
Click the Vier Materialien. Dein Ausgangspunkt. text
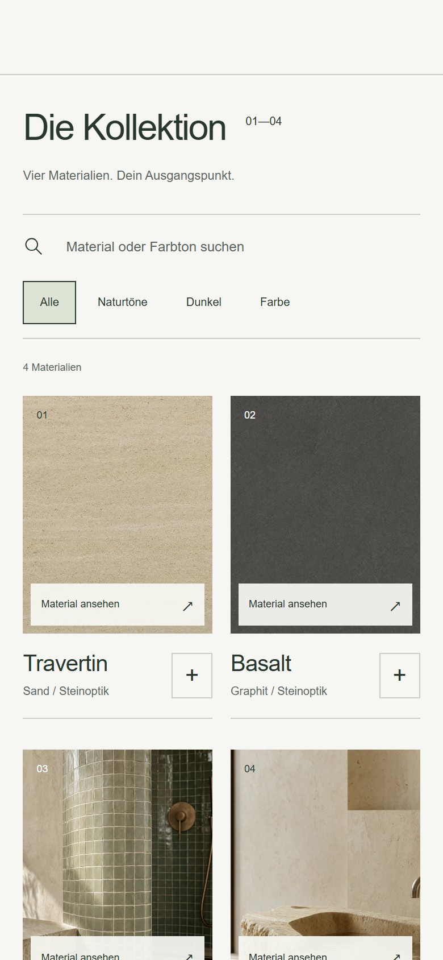(129, 176)
